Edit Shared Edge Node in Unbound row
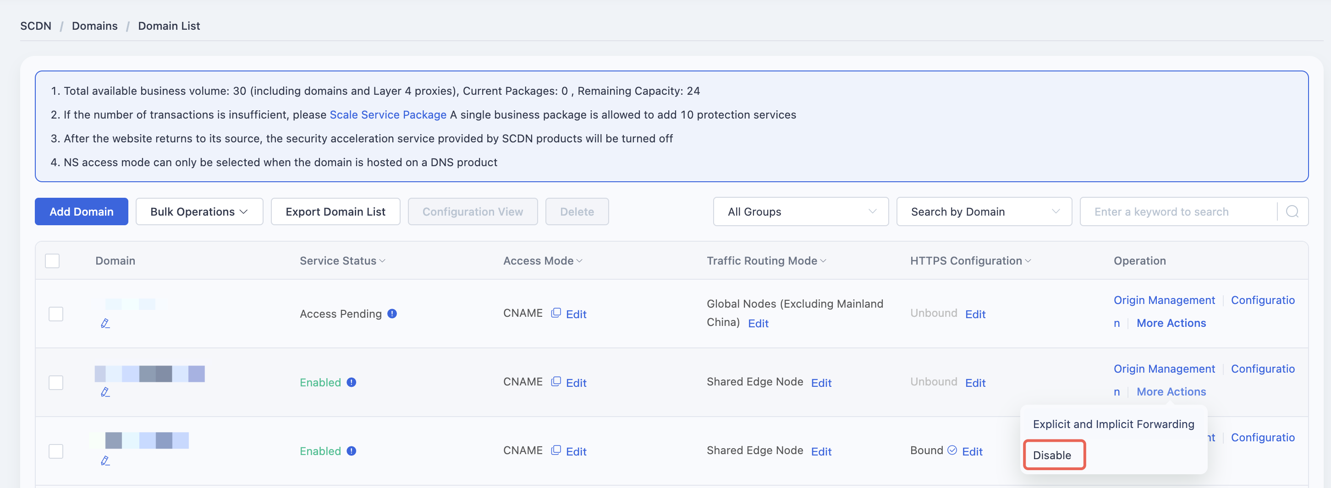The width and height of the screenshot is (1331, 488). pos(821,383)
